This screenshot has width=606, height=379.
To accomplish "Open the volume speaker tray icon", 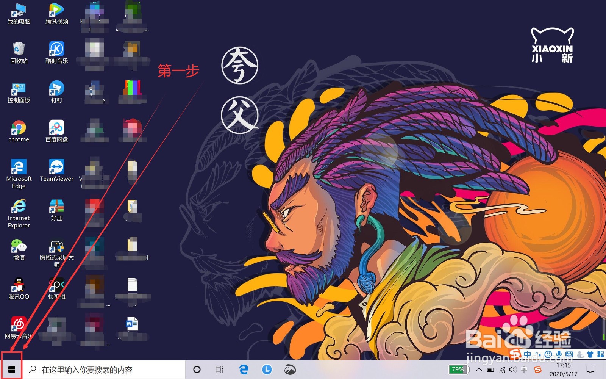I will [x=513, y=370].
